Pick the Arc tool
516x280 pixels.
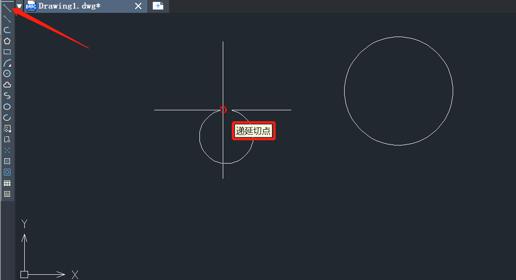(x=7, y=63)
